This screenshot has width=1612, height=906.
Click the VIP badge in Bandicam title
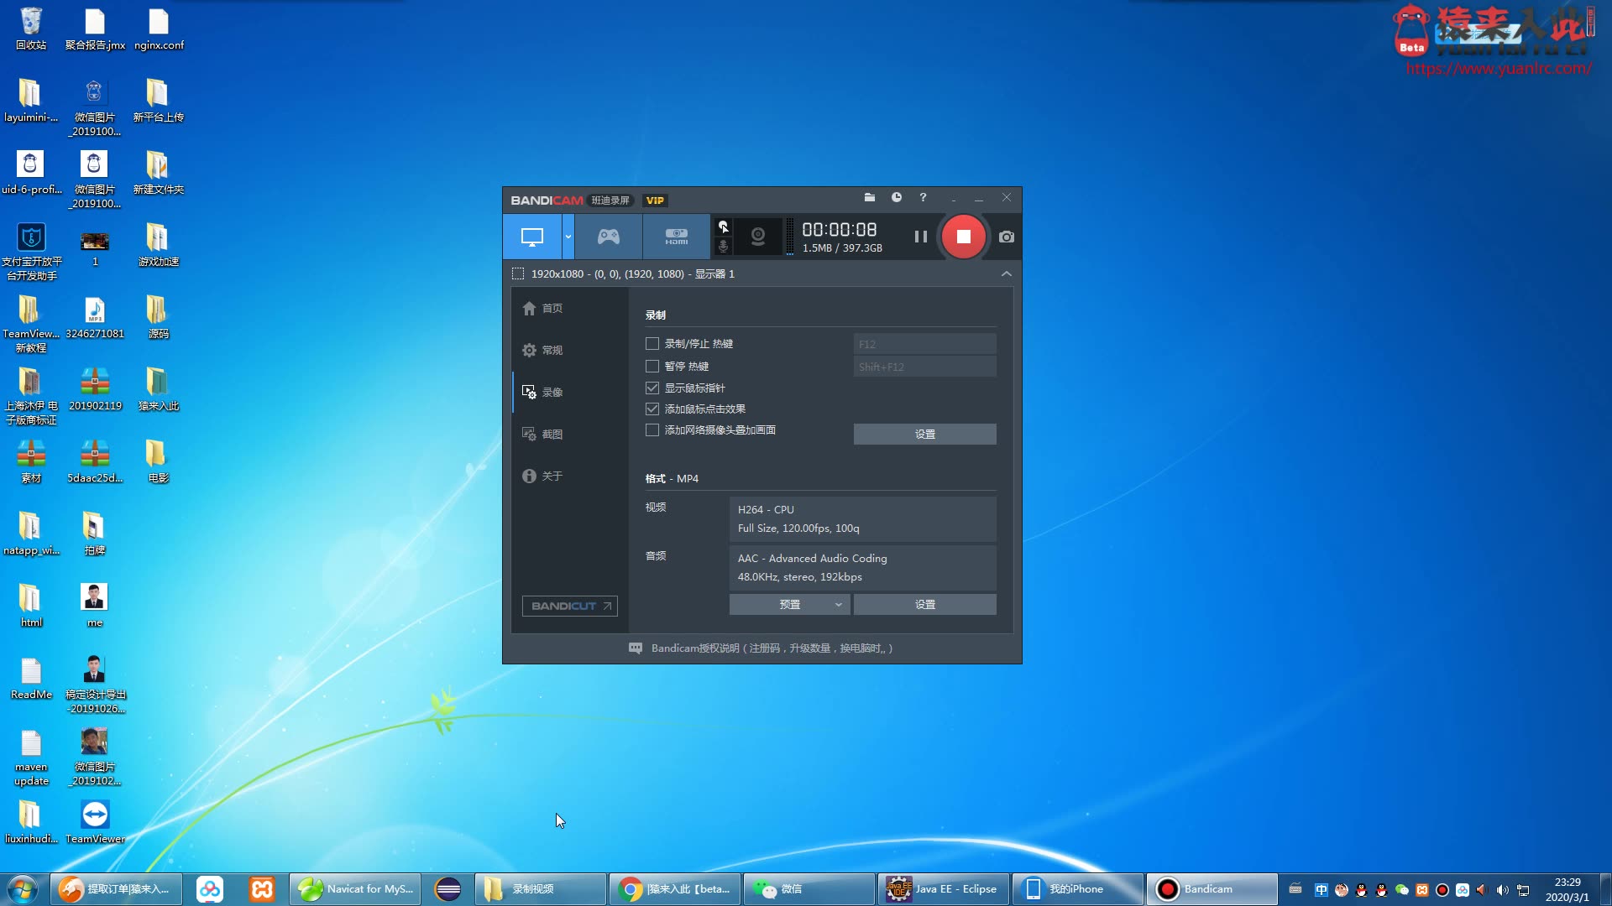click(655, 200)
